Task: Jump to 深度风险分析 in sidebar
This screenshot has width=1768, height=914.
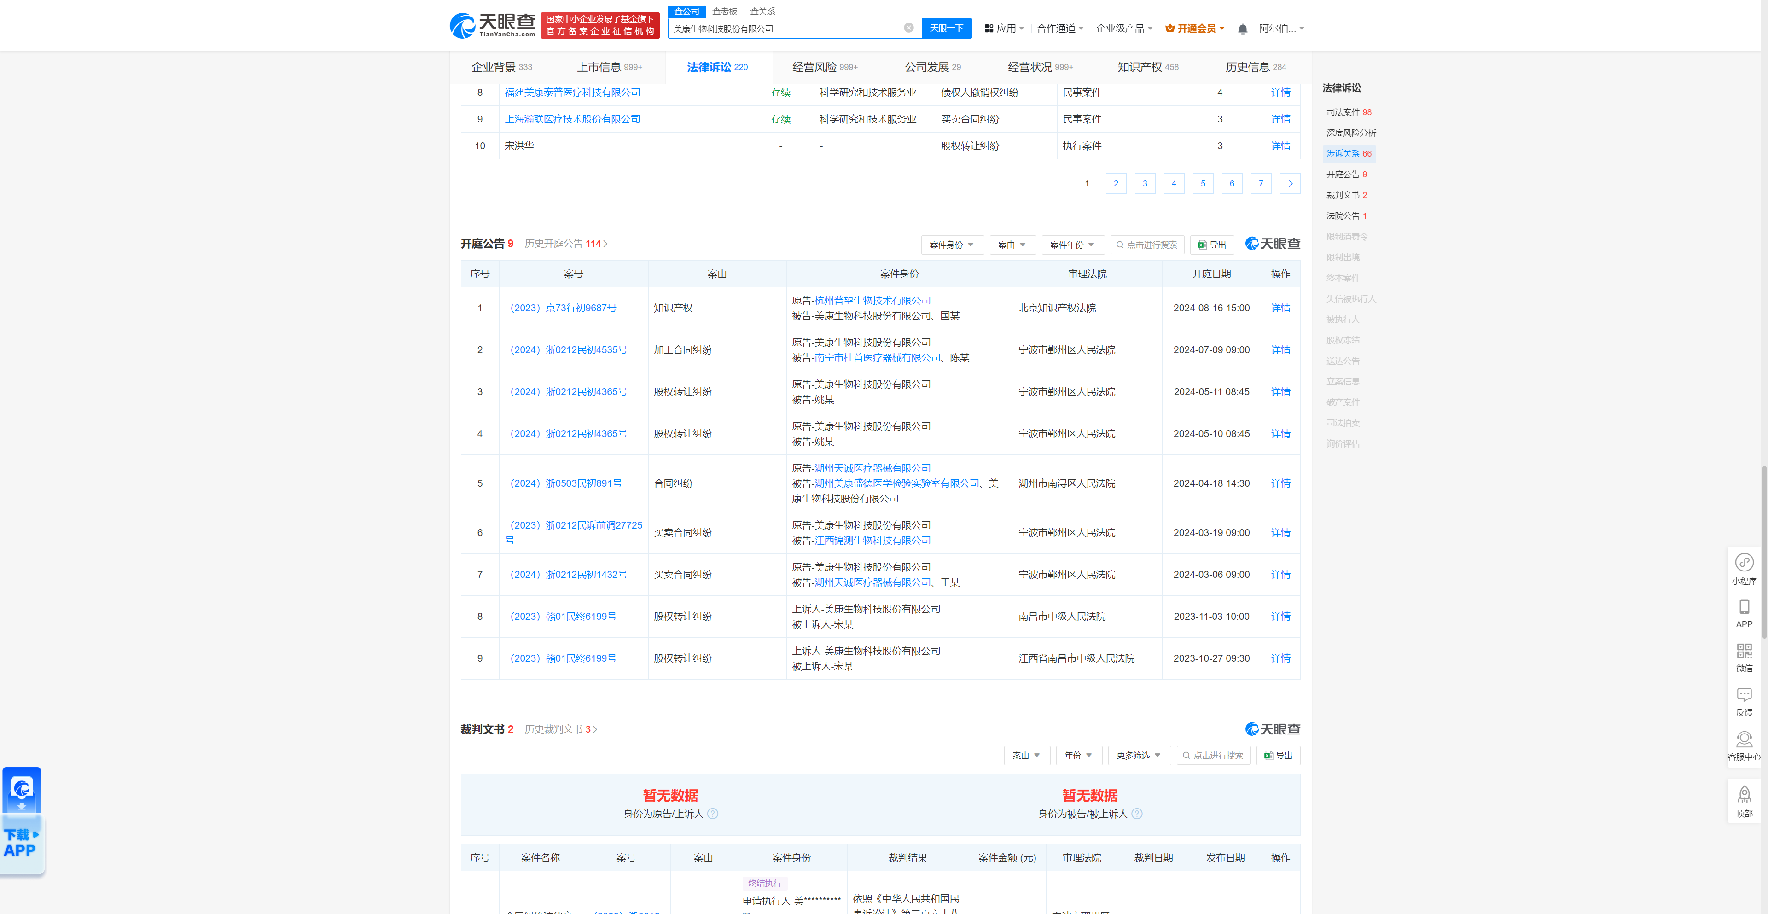Action: click(x=1351, y=133)
